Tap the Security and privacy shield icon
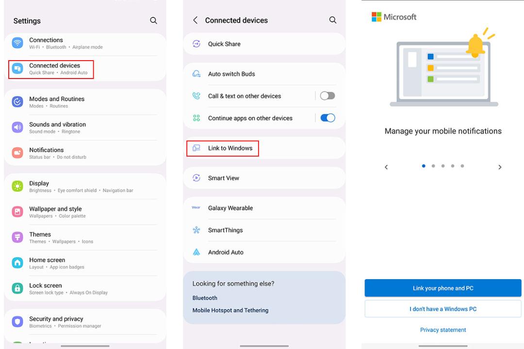Image resolution: width=524 pixels, height=349 pixels. point(17,322)
